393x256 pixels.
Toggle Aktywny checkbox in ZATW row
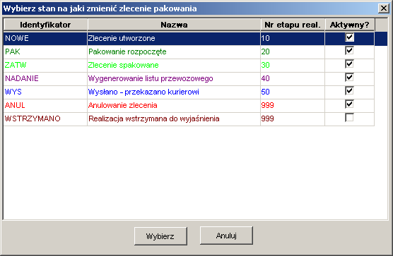(x=349, y=64)
